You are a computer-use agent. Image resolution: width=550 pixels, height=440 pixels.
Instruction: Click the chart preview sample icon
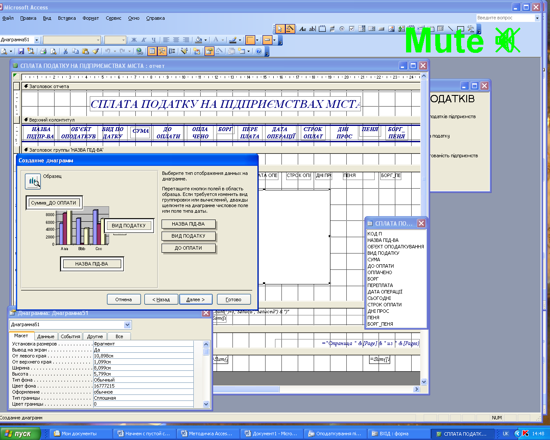[x=33, y=182]
